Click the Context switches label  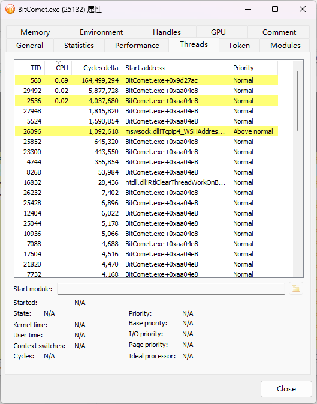pyautogui.click(x=40, y=346)
